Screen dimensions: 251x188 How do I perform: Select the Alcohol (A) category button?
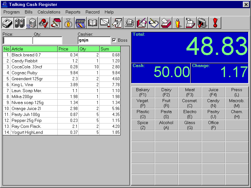click(166, 125)
